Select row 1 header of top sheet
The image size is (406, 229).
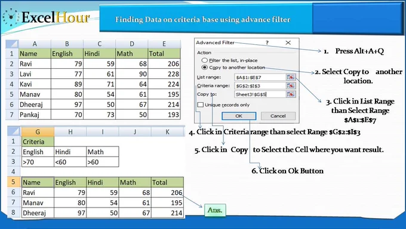coord(12,53)
